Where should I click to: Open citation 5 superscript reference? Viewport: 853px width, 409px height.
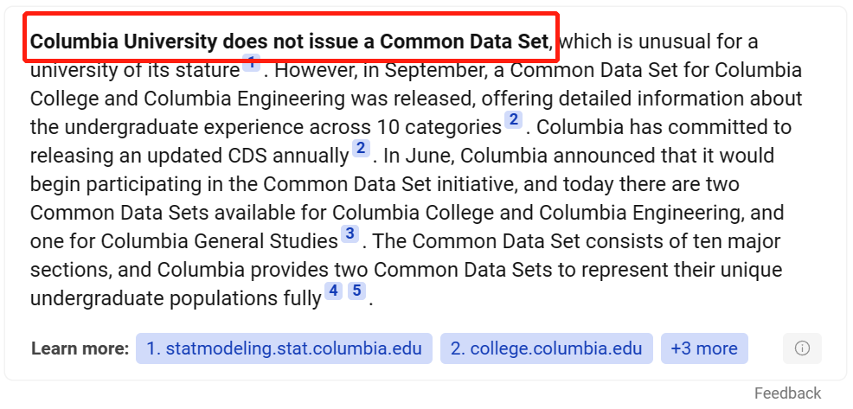tap(356, 291)
